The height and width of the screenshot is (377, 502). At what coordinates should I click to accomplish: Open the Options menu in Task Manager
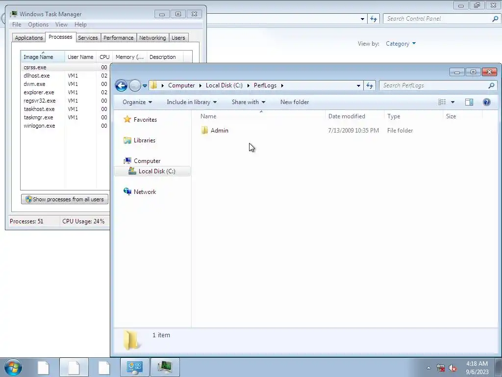click(x=38, y=25)
